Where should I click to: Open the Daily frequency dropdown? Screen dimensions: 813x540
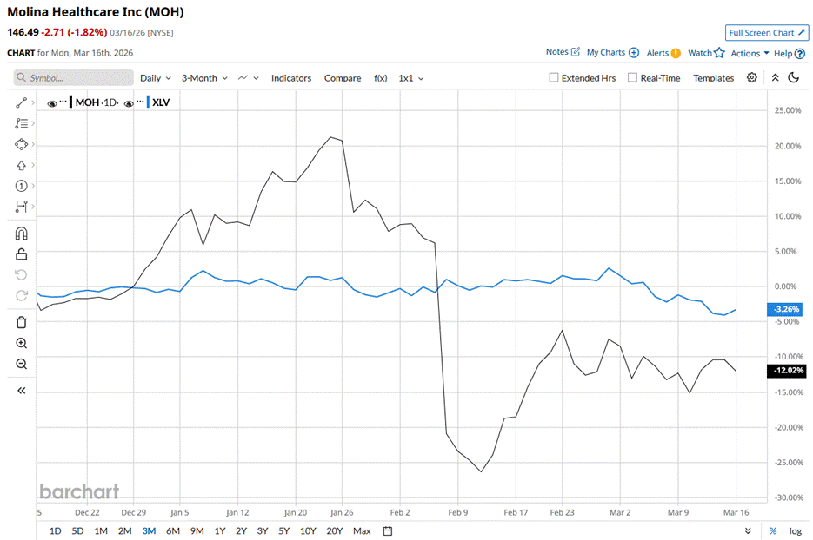point(156,78)
